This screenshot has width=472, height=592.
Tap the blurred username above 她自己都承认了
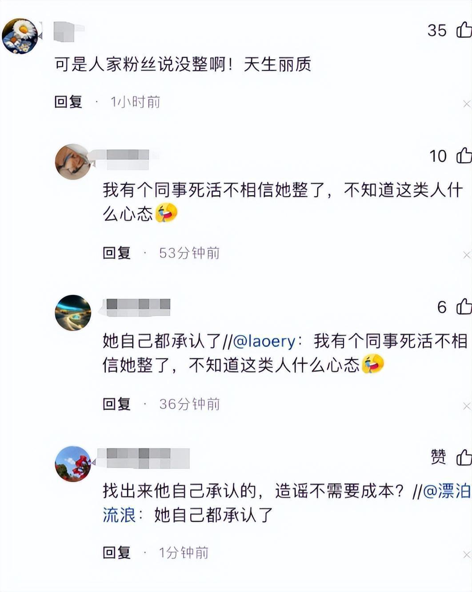coord(138,306)
